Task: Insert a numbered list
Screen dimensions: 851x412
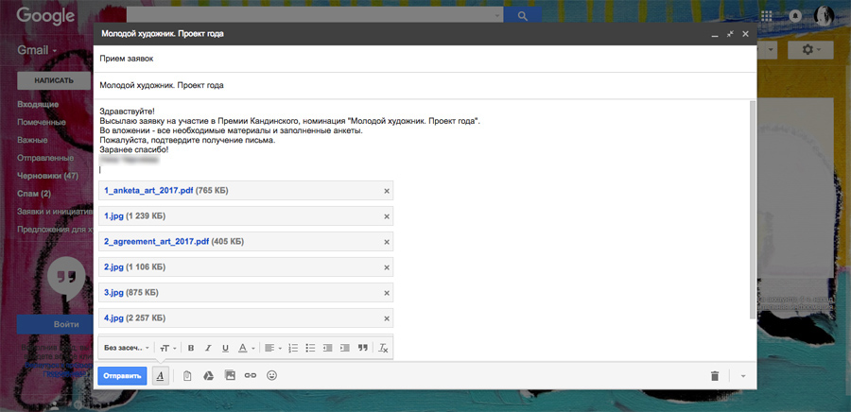Action: coord(293,348)
